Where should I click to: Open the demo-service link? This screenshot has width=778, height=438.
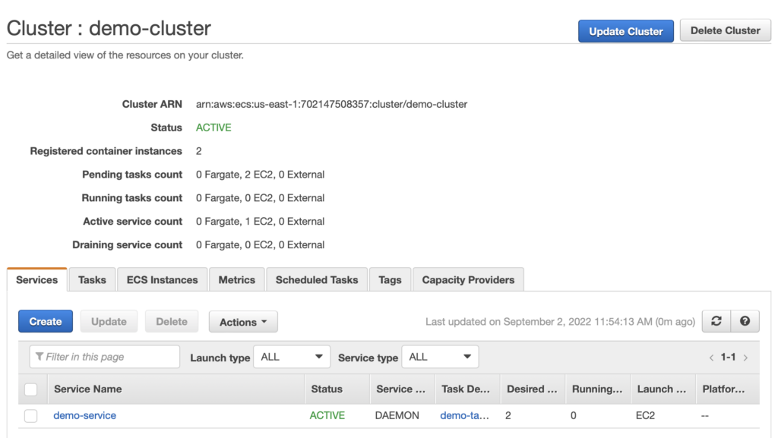click(x=85, y=416)
